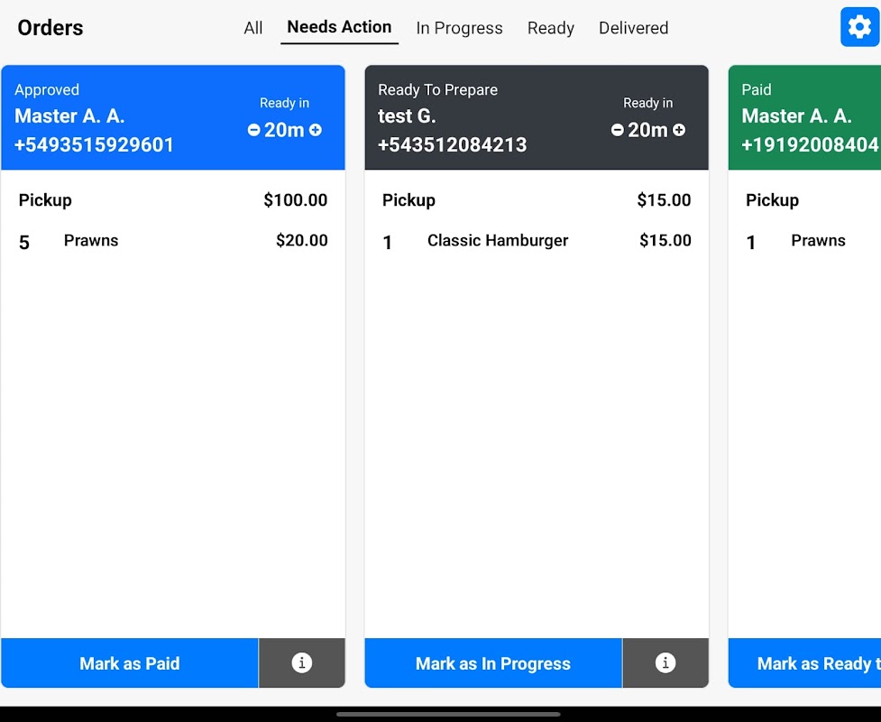
Task: Click phone number +5493515929601
Action: click(94, 145)
